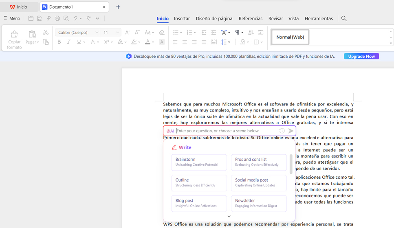Open print preview icon

(x=66, y=18)
